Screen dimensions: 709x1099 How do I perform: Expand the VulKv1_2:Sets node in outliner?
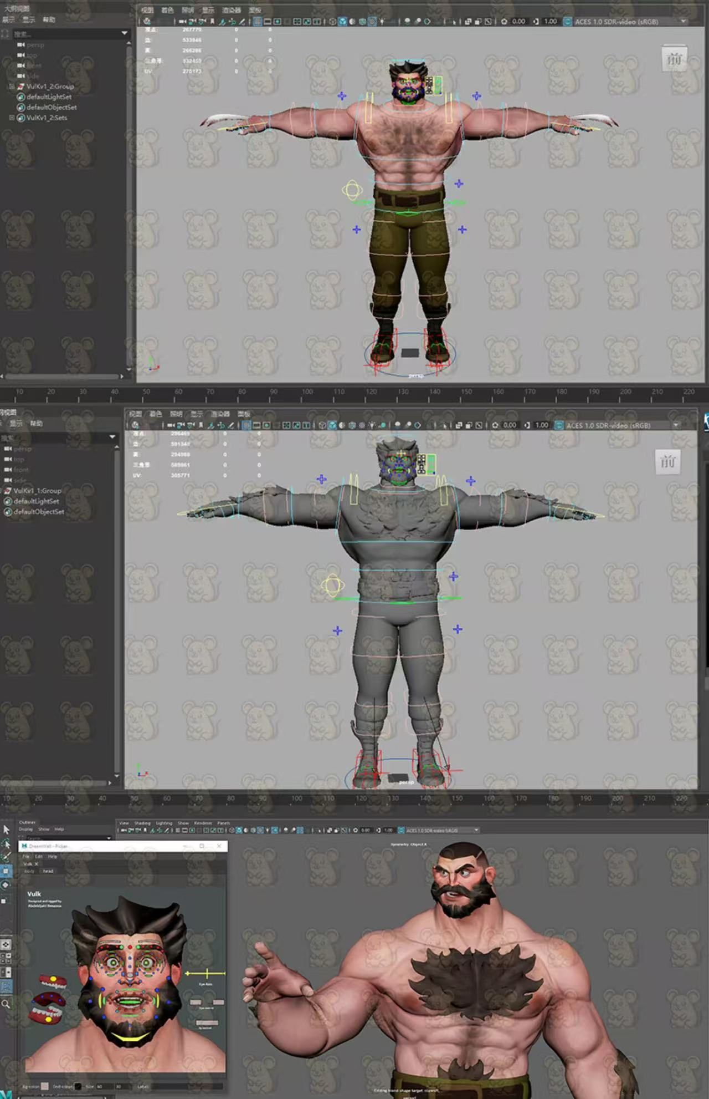[12, 118]
